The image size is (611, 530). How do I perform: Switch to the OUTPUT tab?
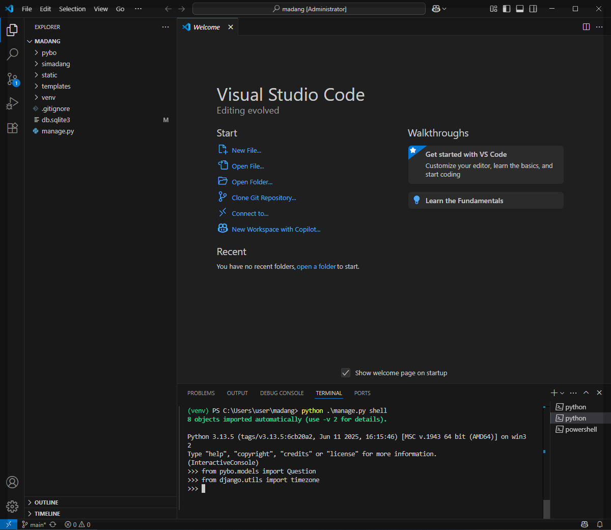[x=237, y=393]
